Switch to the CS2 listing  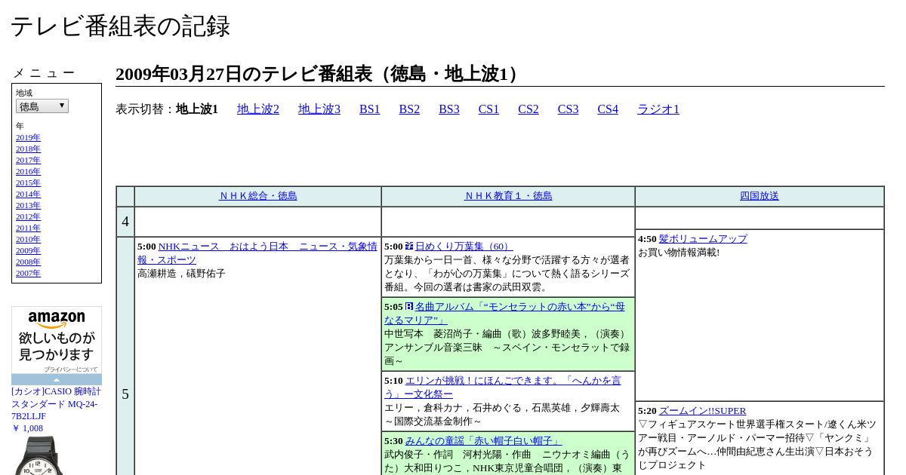coord(528,109)
